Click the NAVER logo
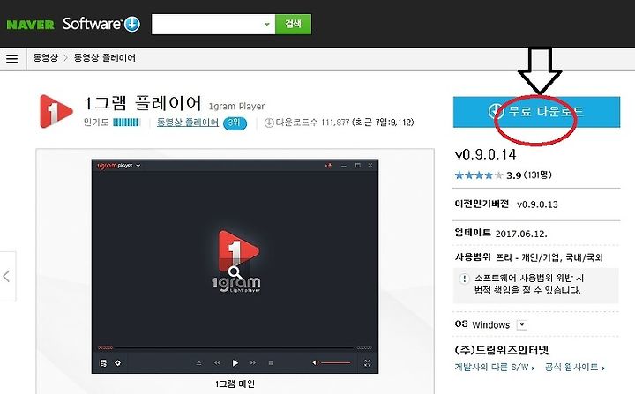Screen dimensions: 635x394 coord(30,25)
